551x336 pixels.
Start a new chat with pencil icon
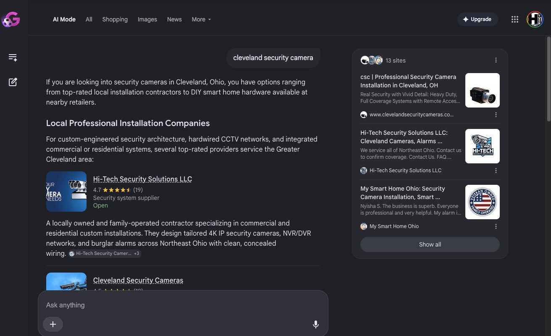coord(13,82)
